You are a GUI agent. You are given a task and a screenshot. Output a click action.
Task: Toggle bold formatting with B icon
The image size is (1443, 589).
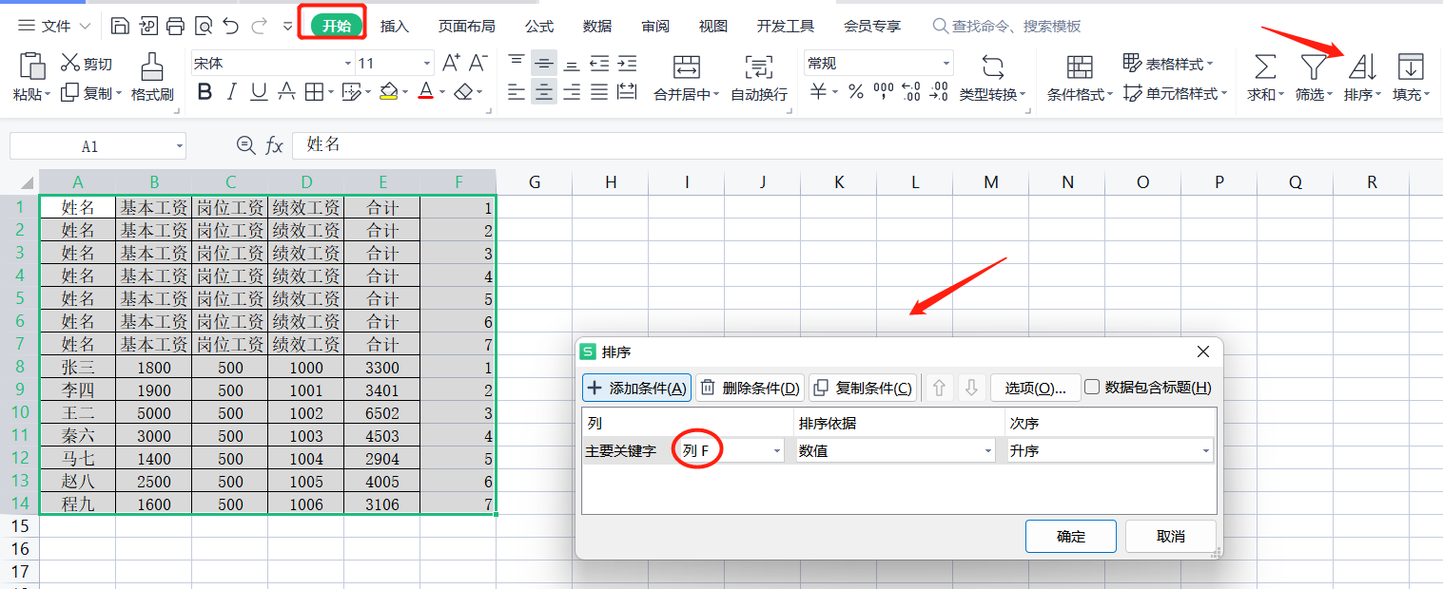click(205, 92)
